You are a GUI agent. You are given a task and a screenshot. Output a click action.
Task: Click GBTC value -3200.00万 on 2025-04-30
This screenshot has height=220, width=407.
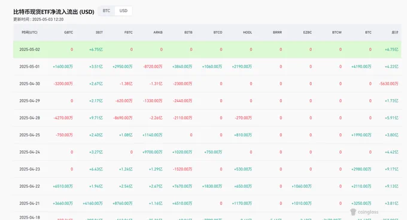63,84
